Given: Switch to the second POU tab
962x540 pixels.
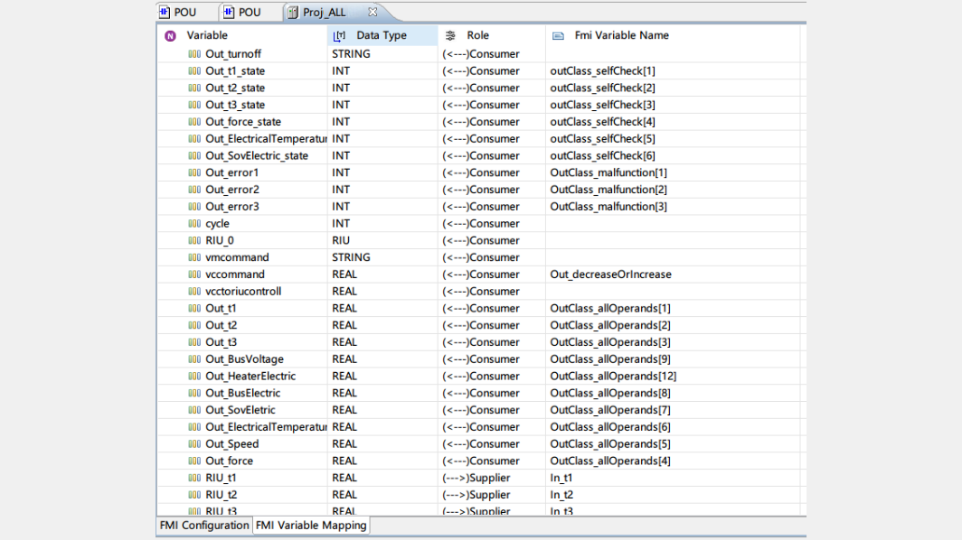Looking at the screenshot, I should pyautogui.click(x=241, y=13).
